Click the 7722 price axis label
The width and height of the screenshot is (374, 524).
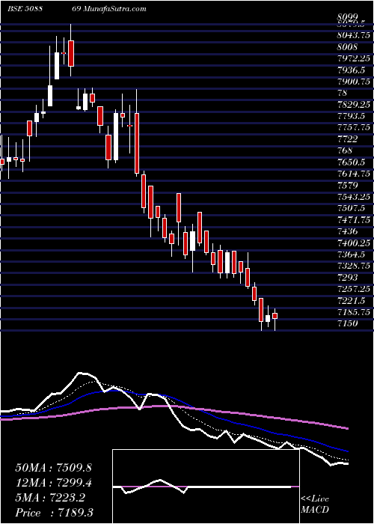pyautogui.click(x=347, y=138)
